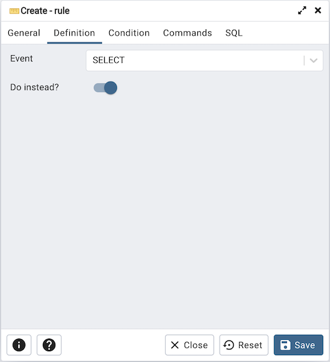Maximize the dialog with the expand arrows icon
330x362 pixels.
click(x=302, y=10)
